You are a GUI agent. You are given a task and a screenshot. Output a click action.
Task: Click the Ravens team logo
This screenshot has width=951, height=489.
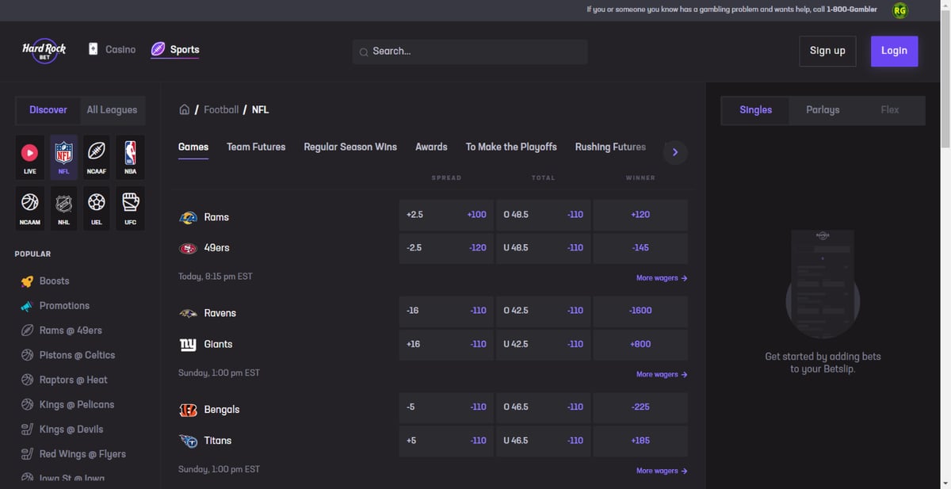click(x=188, y=313)
